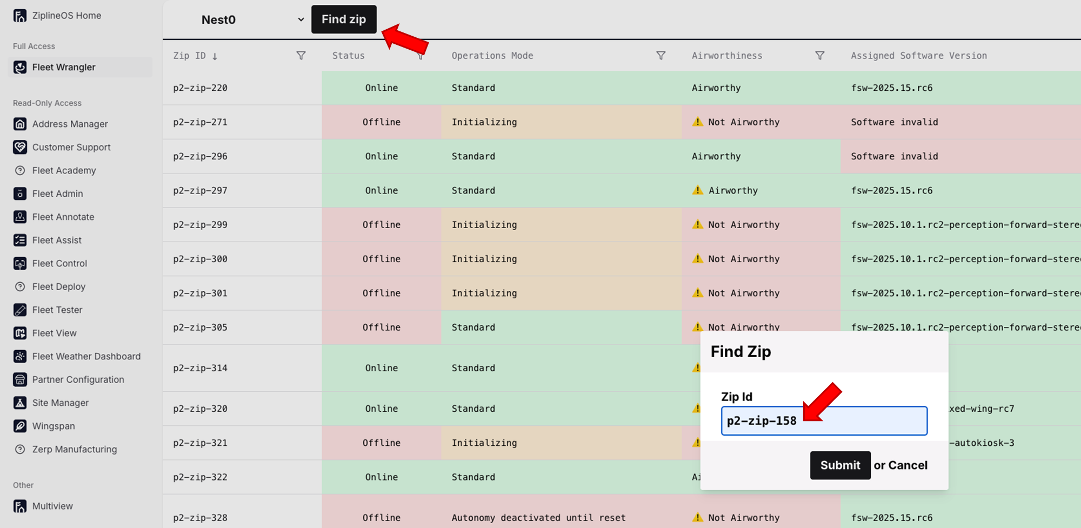Image resolution: width=1081 pixels, height=528 pixels.
Task: Click the p2-zip-220 row ID
Action: pyautogui.click(x=201, y=88)
